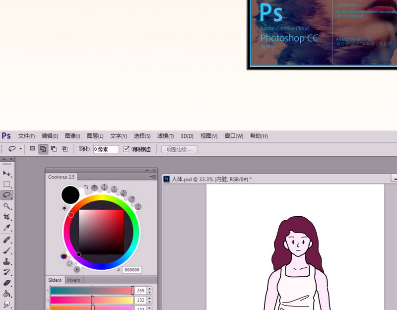397x310 pixels.
Task: Select the Paint Bucket tool
Action: coord(7,294)
